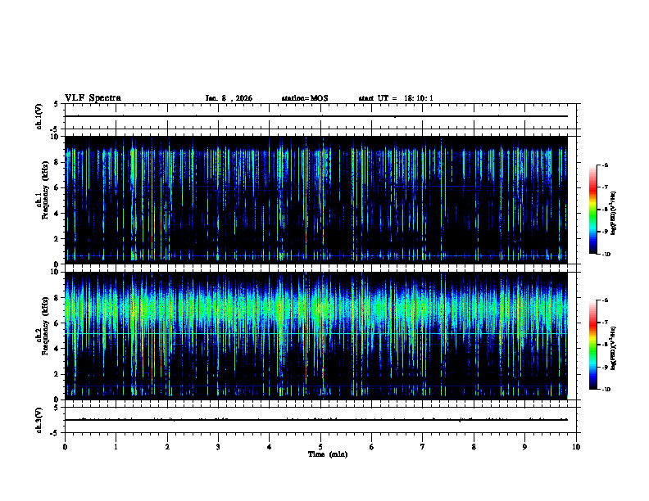The height and width of the screenshot is (501, 649).
Task: Click time axis tick label 2
Action: (x=167, y=447)
